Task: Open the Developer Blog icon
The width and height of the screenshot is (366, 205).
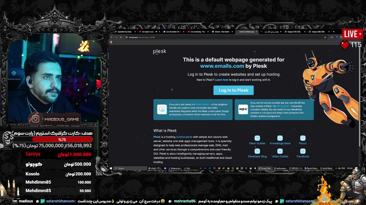Action: coord(257,151)
